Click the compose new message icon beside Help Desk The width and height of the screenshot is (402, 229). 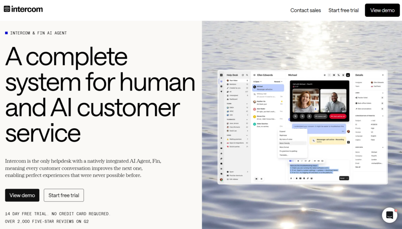243,75
